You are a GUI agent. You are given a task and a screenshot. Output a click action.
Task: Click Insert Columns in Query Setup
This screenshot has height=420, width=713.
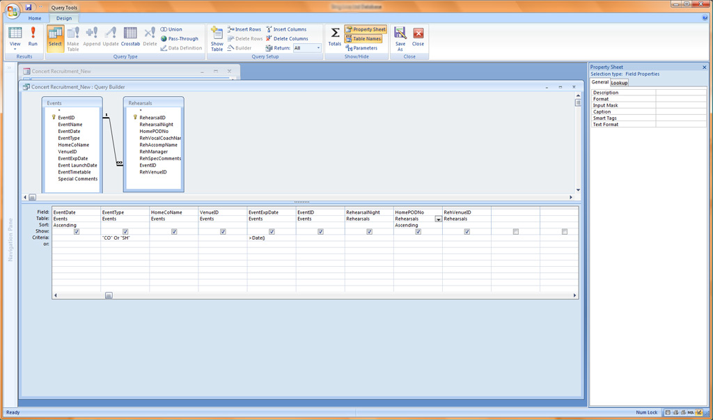(x=286, y=29)
